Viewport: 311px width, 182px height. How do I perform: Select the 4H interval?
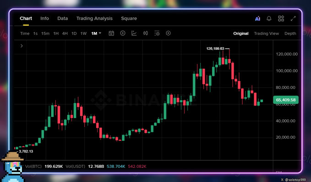tap(65, 33)
